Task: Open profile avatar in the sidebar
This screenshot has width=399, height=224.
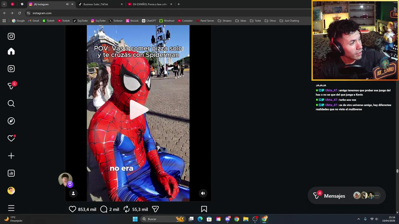Action: tap(11, 191)
